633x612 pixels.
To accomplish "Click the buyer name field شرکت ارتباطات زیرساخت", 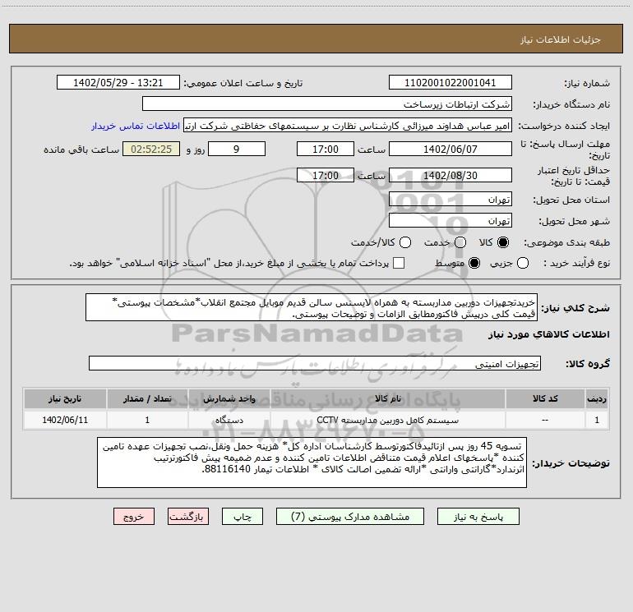I will (327, 104).
